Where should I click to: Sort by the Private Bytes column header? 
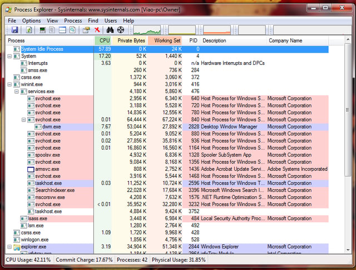point(130,40)
